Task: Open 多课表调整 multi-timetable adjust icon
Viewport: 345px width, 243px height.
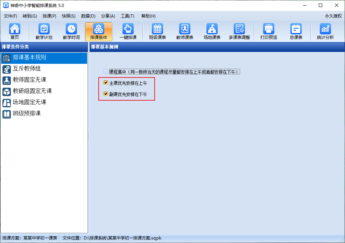Action: tap(239, 32)
